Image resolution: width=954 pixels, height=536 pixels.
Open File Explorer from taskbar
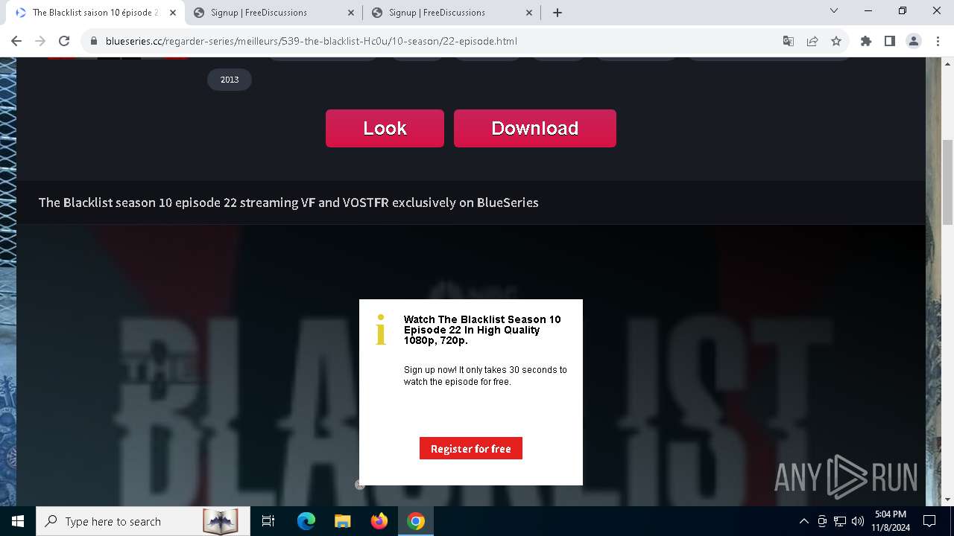(x=342, y=521)
